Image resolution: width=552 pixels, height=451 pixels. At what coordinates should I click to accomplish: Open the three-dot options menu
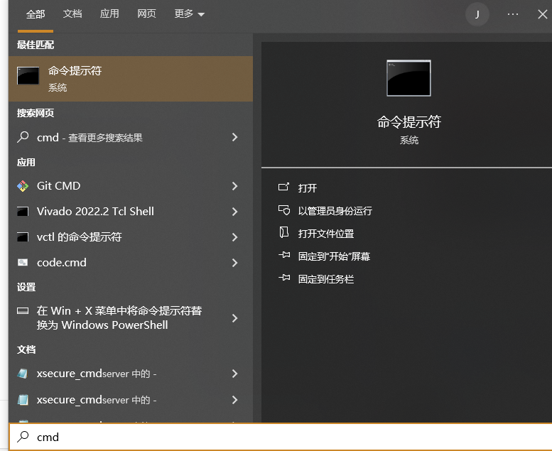(513, 14)
